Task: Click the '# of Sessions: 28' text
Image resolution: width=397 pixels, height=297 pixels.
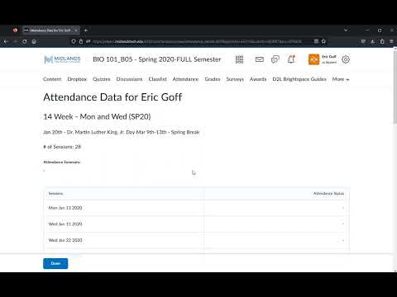Action: (x=62, y=147)
